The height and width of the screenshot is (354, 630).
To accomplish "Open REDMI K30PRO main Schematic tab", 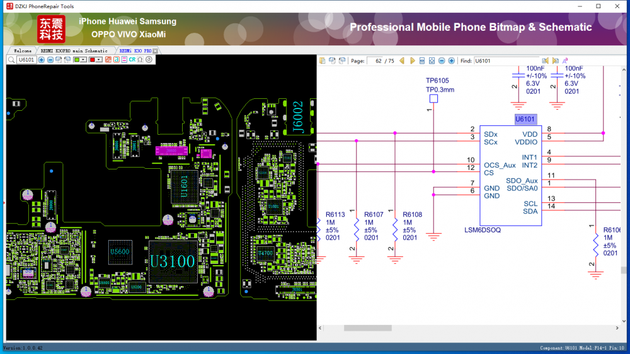I will click(x=74, y=50).
